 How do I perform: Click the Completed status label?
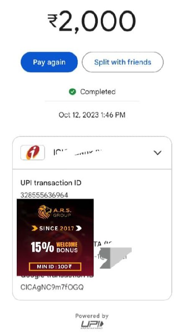pyautogui.click(x=98, y=92)
